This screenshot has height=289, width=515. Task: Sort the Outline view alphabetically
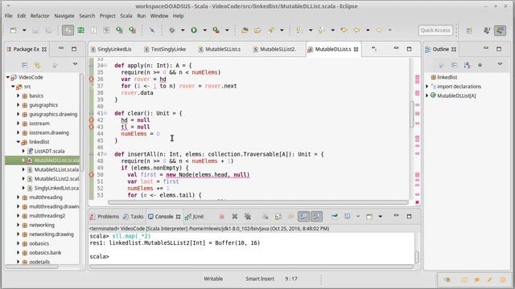pos(467,65)
